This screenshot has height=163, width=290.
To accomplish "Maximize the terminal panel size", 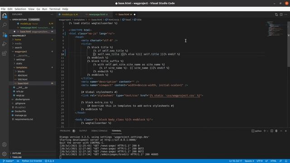I will (x=281, y=131).
